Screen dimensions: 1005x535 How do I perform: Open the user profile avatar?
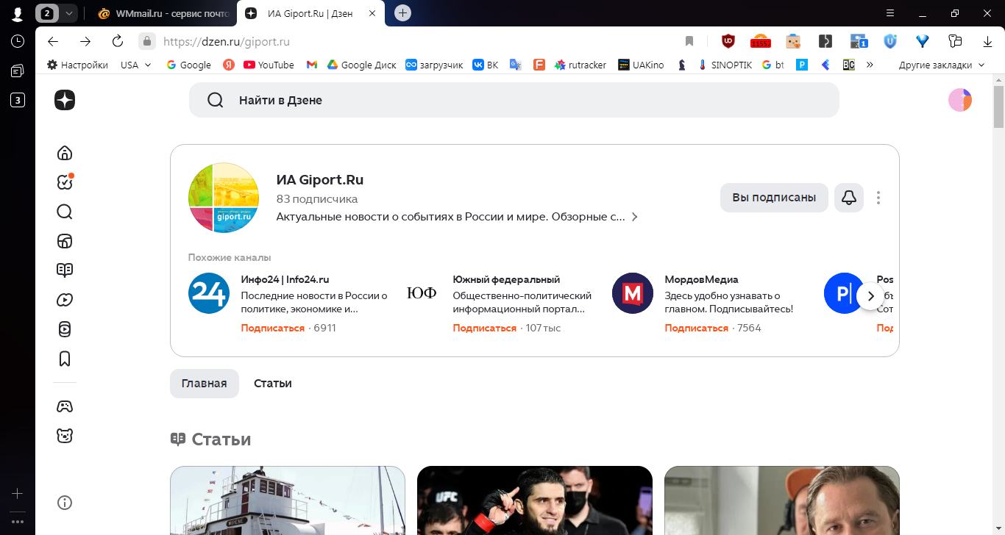pyautogui.click(x=960, y=100)
